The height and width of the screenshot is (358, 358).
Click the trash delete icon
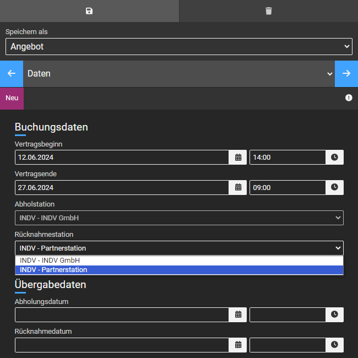tap(268, 11)
